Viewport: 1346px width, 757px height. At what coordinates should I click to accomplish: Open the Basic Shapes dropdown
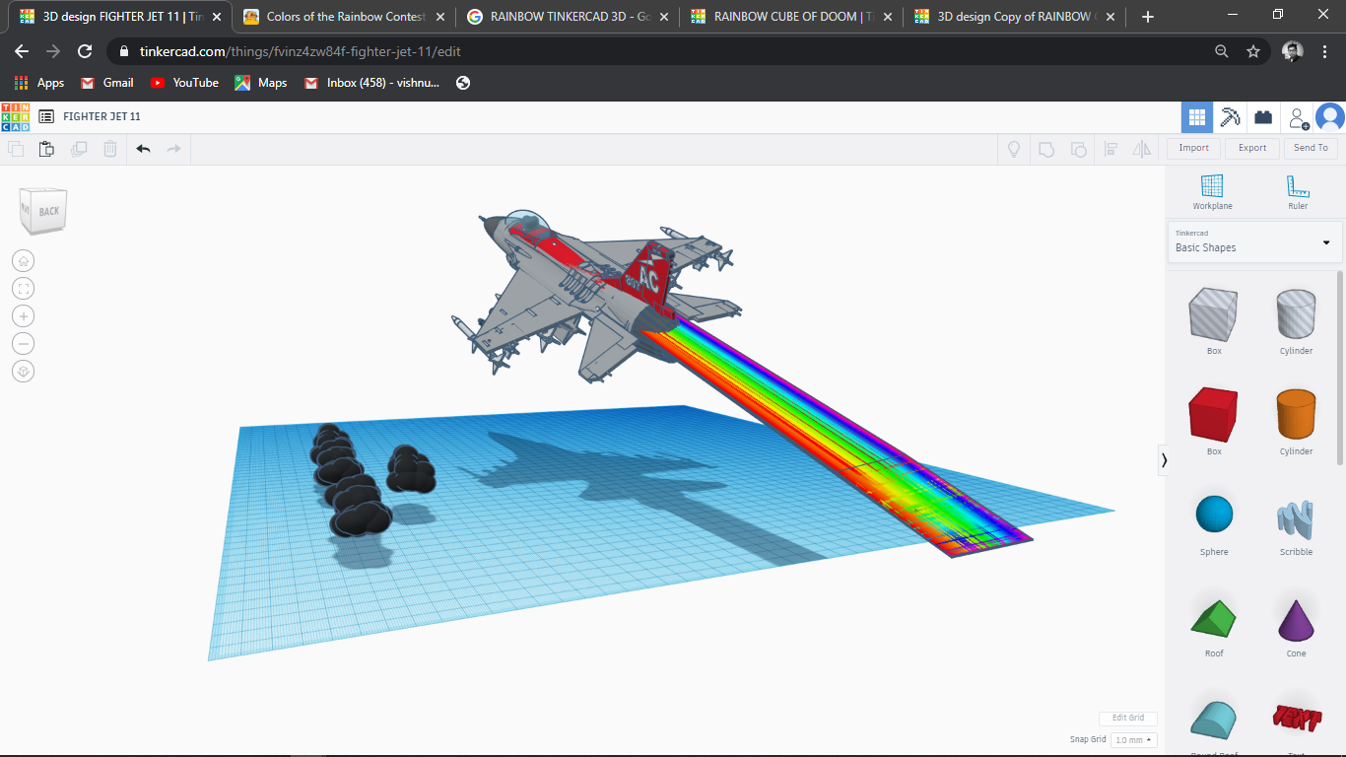point(1253,241)
